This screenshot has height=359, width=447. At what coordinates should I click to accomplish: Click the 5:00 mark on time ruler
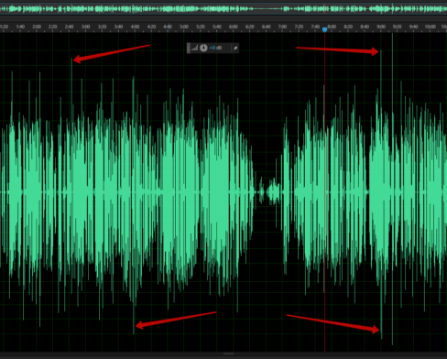click(184, 27)
